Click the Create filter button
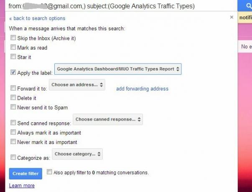Image resolution: width=252 pixels, height=192 pixels. pyautogui.click(x=25, y=174)
